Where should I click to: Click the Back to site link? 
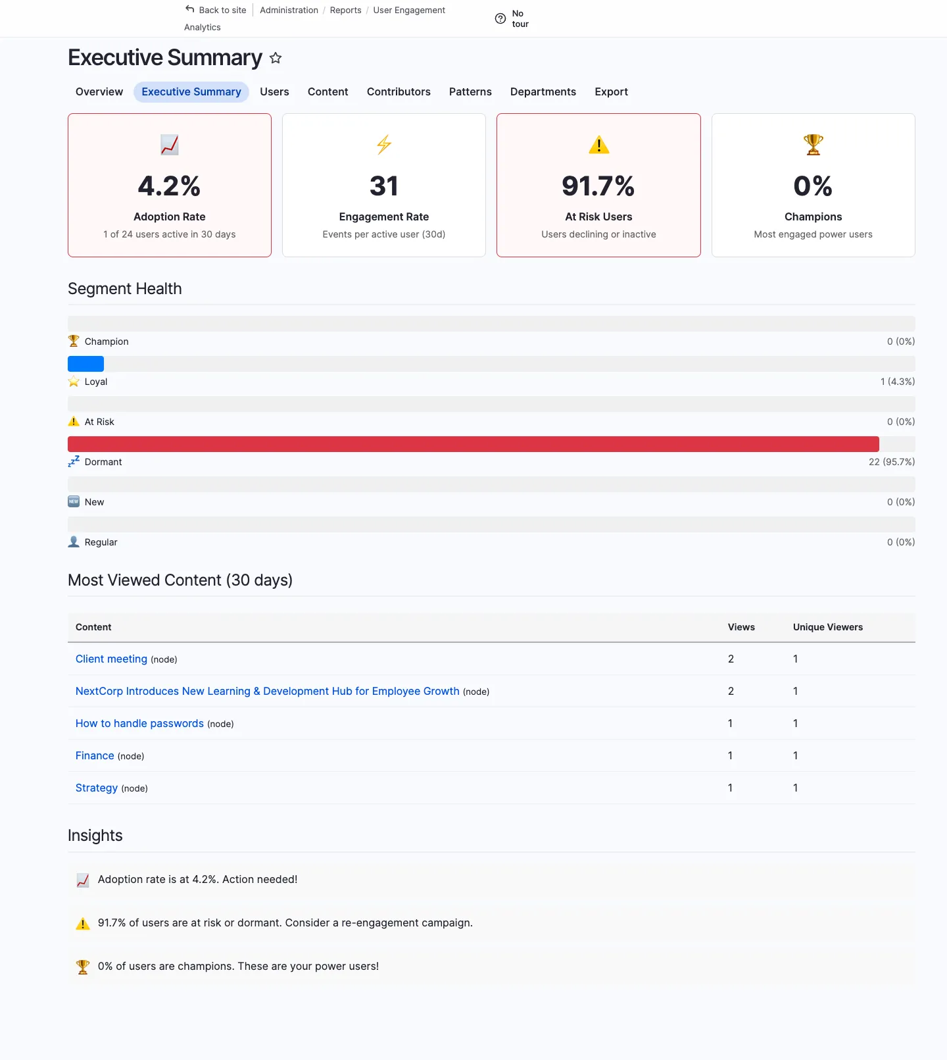(223, 10)
